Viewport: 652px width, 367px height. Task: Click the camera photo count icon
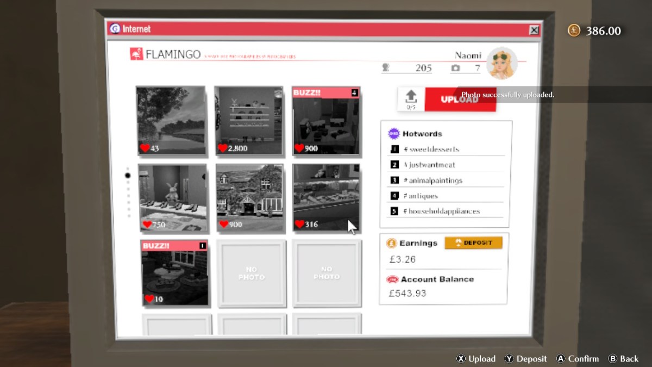[455, 68]
